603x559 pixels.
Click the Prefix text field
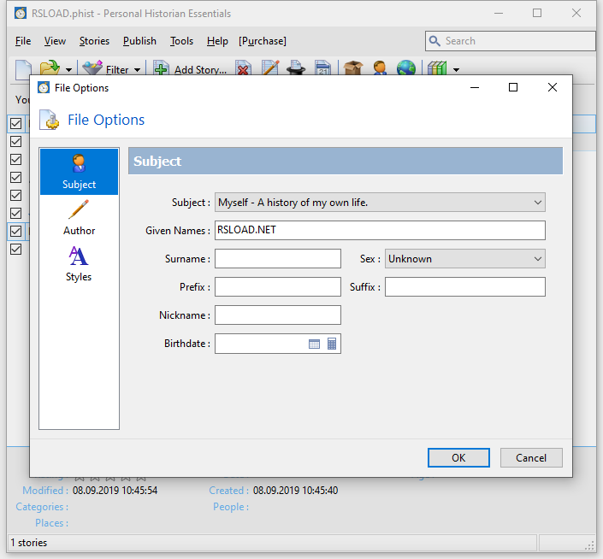[x=278, y=286]
